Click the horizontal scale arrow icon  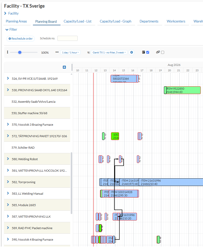(57, 52)
